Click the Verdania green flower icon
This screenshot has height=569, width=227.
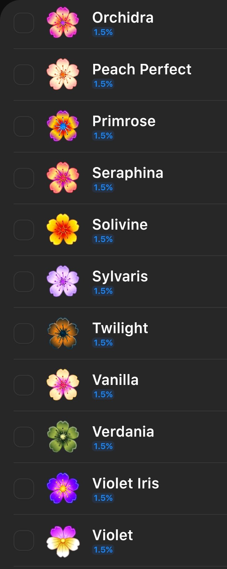[x=63, y=437]
